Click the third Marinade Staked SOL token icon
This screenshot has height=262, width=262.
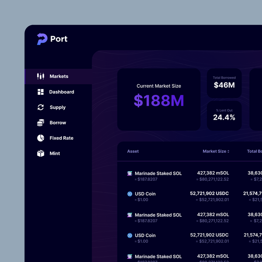tap(130, 256)
